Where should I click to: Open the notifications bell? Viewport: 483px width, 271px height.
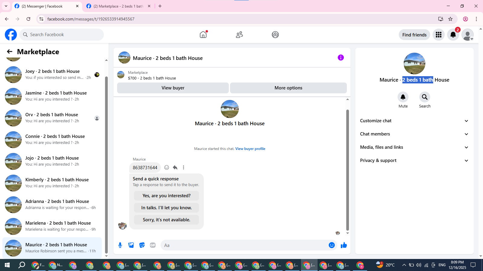[x=453, y=35]
